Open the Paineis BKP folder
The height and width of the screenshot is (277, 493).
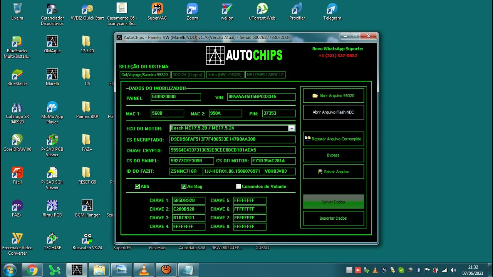(87, 110)
